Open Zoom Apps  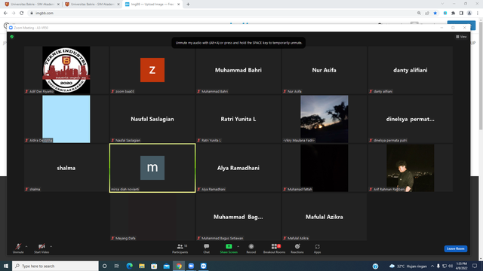317,248
